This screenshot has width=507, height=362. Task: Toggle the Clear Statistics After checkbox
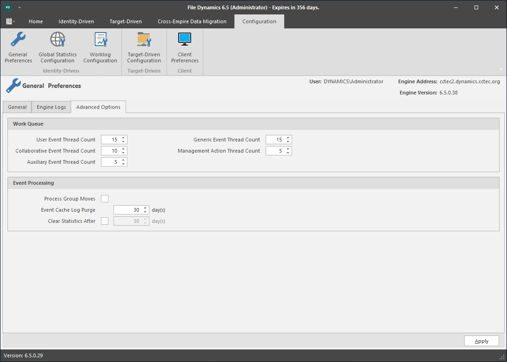coord(105,221)
